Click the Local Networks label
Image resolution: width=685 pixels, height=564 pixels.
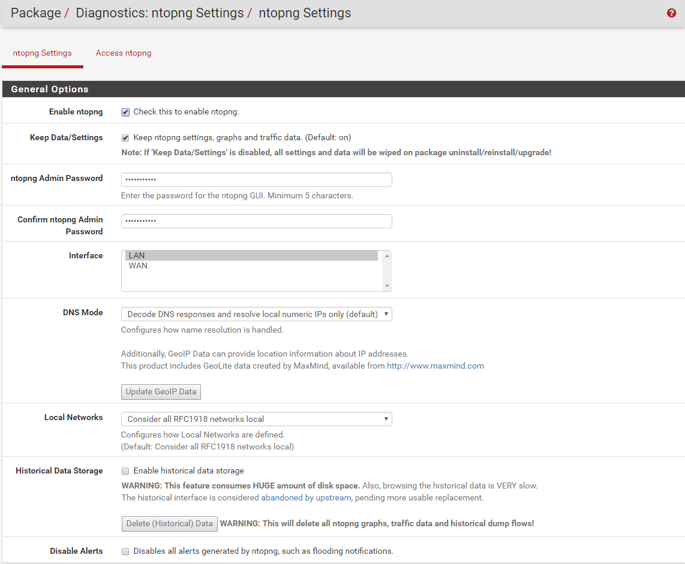click(x=73, y=417)
